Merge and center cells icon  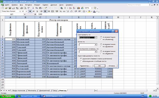pos(52,11)
